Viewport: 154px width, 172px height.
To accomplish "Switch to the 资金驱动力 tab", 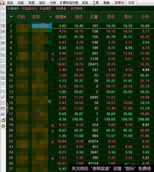I will coord(29,8).
